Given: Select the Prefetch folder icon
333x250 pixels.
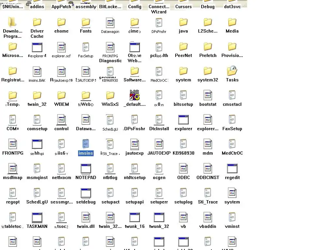Looking at the screenshot, I should pyautogui.click(x=208, y=47).
